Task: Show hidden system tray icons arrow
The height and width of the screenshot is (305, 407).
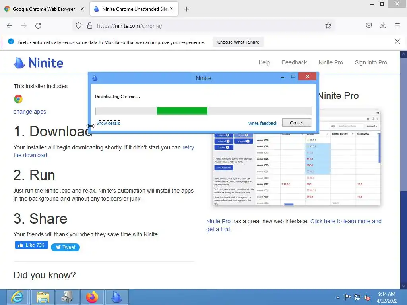Action: (x=338, y=297)
